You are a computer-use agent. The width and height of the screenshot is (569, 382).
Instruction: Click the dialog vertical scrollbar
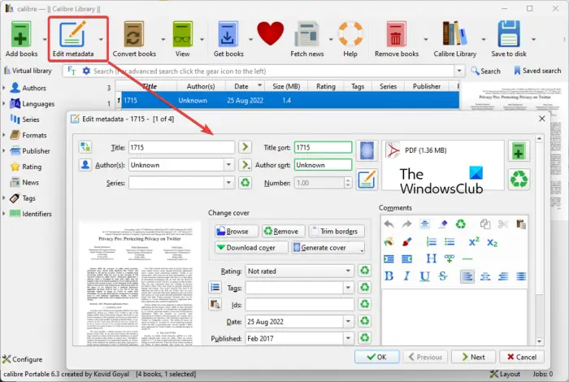click(x=539, y=240)
